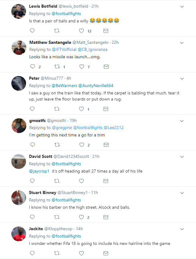Retweet Stuart Binney's barber tweet

[57, 217]
